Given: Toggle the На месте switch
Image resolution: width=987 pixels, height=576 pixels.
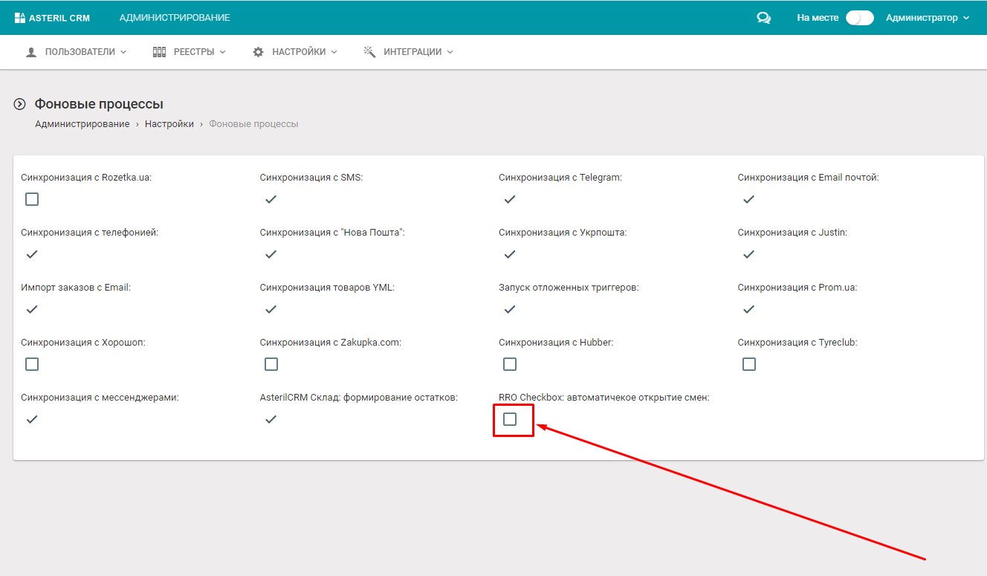Looking at the screenshot, I should (860, 18).
